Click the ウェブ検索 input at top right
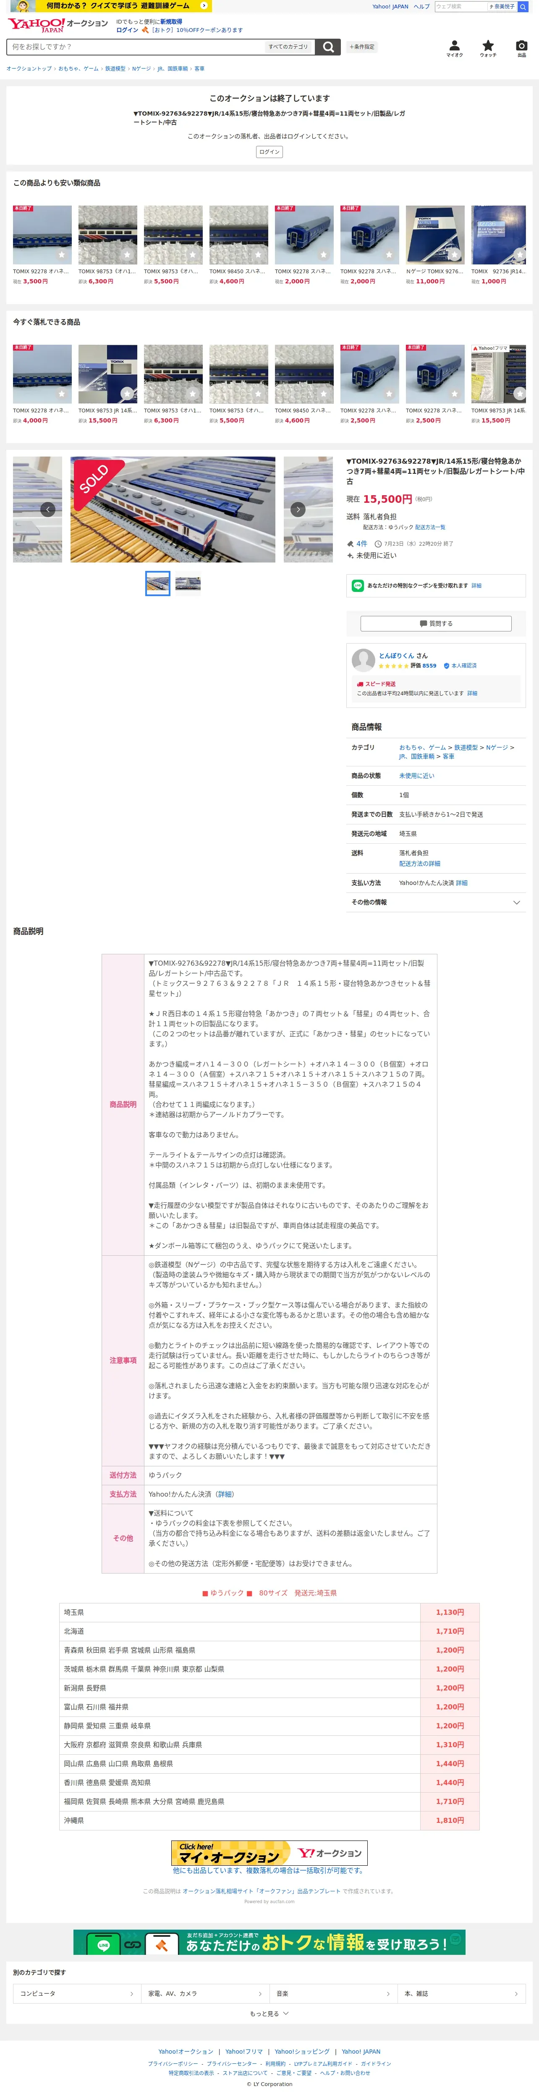Screen dimensions: 539x2094 pyautogui.click(x=461, y=6)
